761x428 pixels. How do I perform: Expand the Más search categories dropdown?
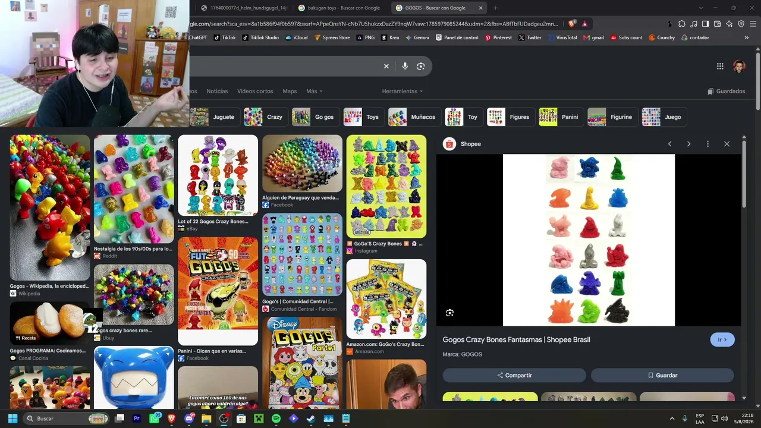click(314, 91)
